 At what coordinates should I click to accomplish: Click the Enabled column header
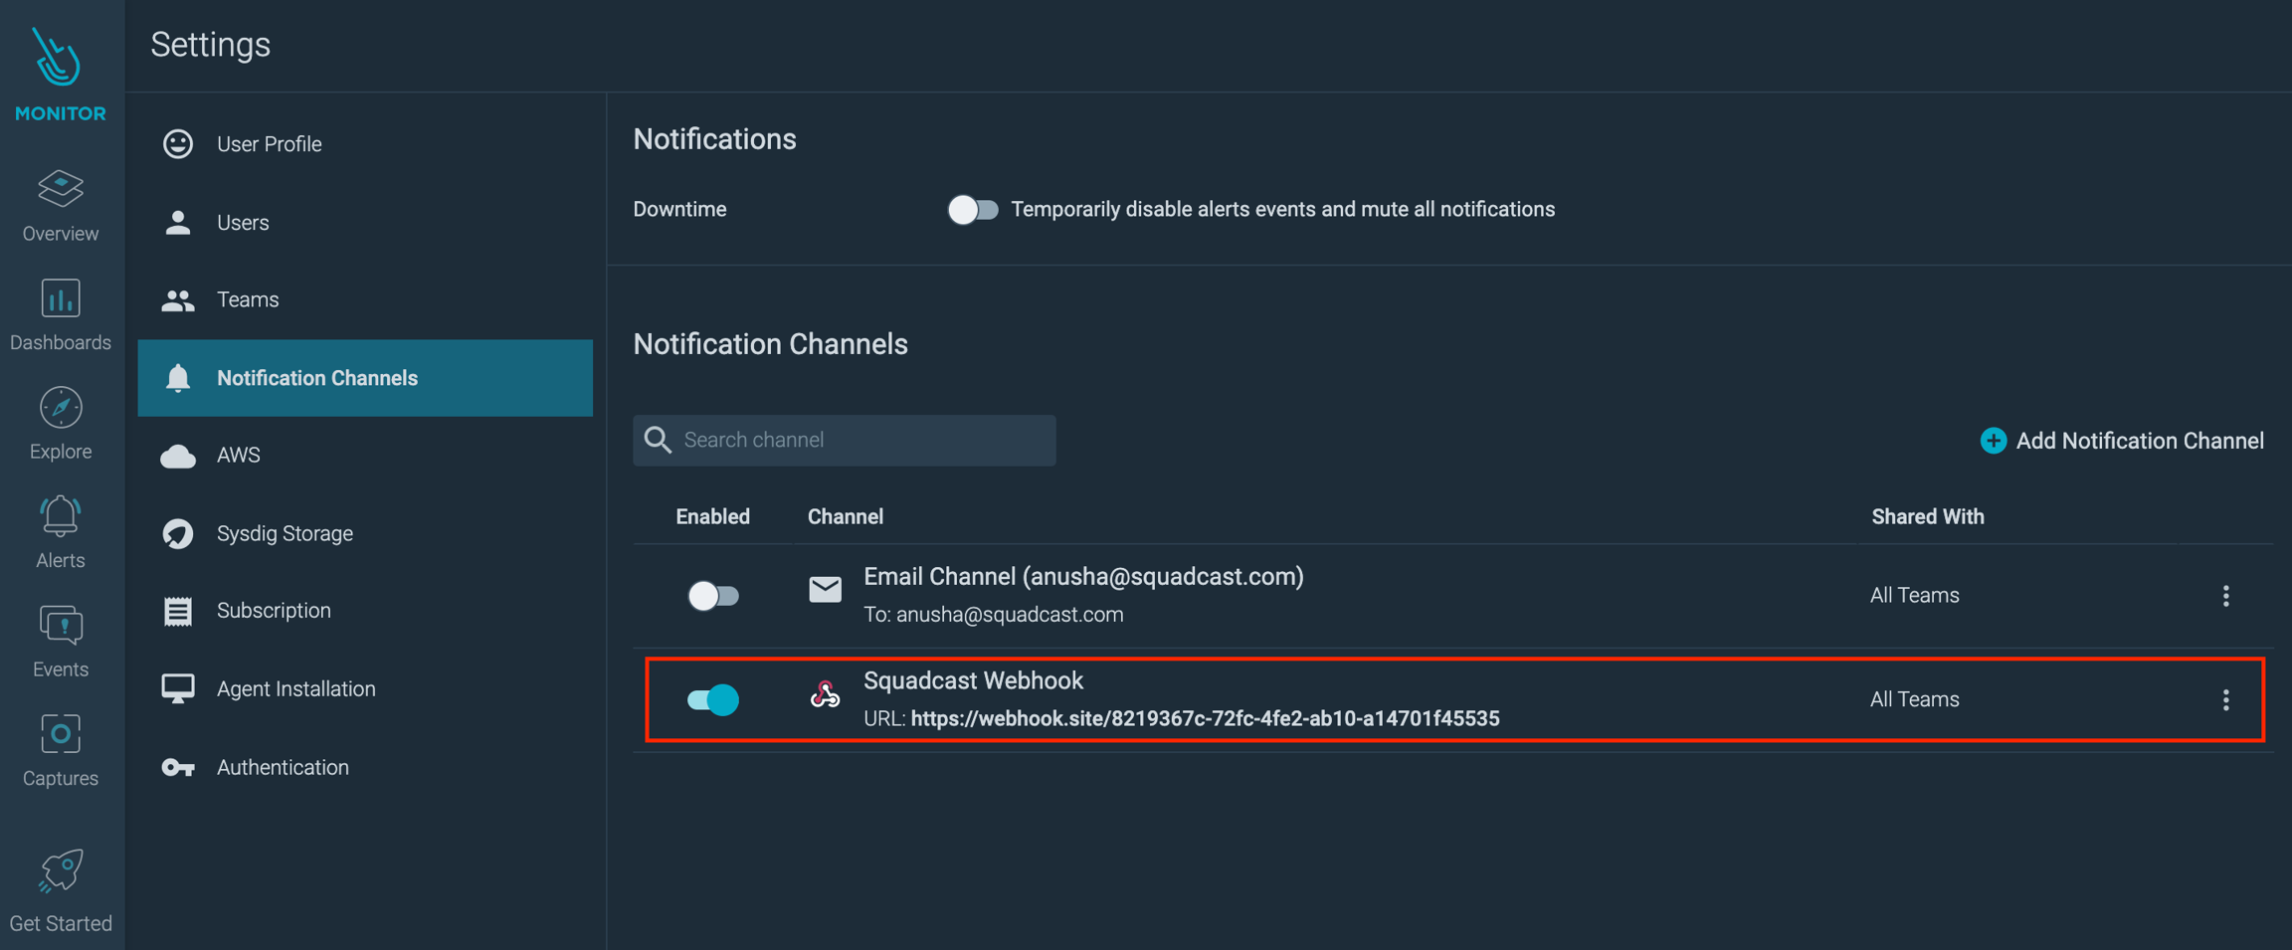(712, 516)
